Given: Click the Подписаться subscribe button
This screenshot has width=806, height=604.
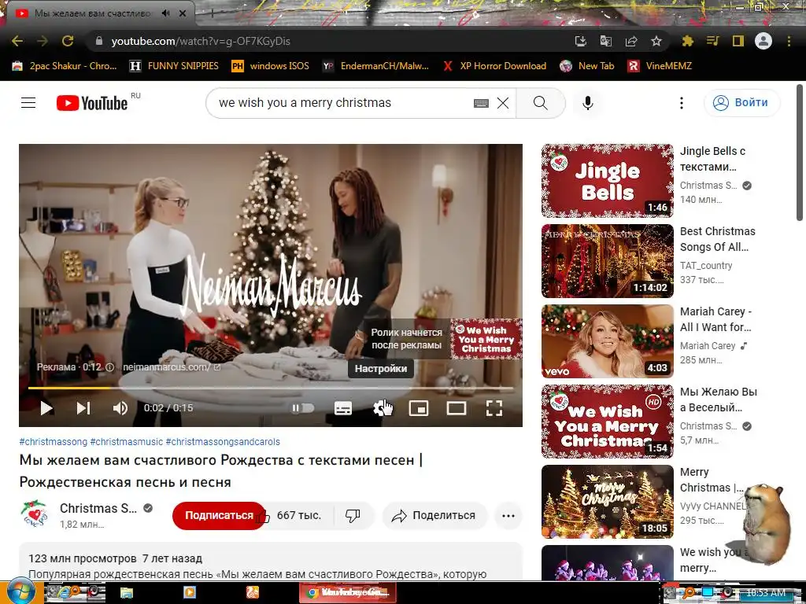Looking at the screenshot, I should coord(219,515).
